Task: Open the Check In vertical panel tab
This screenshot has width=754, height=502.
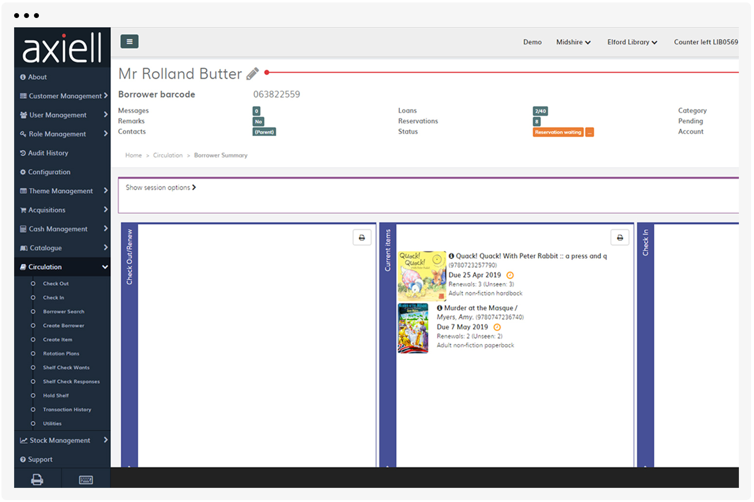Action: click(646, 243)
